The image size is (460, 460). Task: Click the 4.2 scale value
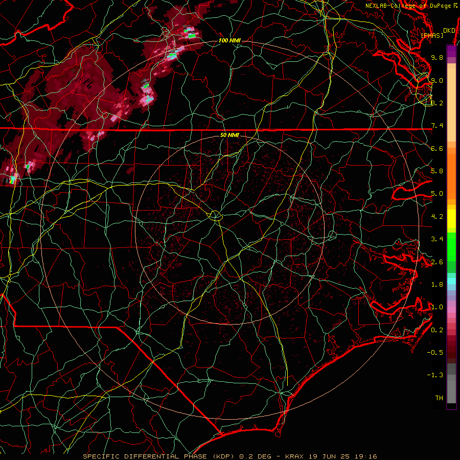click(437, 217)
